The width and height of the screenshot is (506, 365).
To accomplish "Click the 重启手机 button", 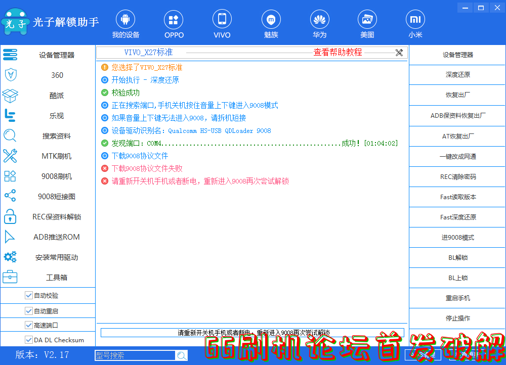I will pyautogui.click(x=457, y=298).
